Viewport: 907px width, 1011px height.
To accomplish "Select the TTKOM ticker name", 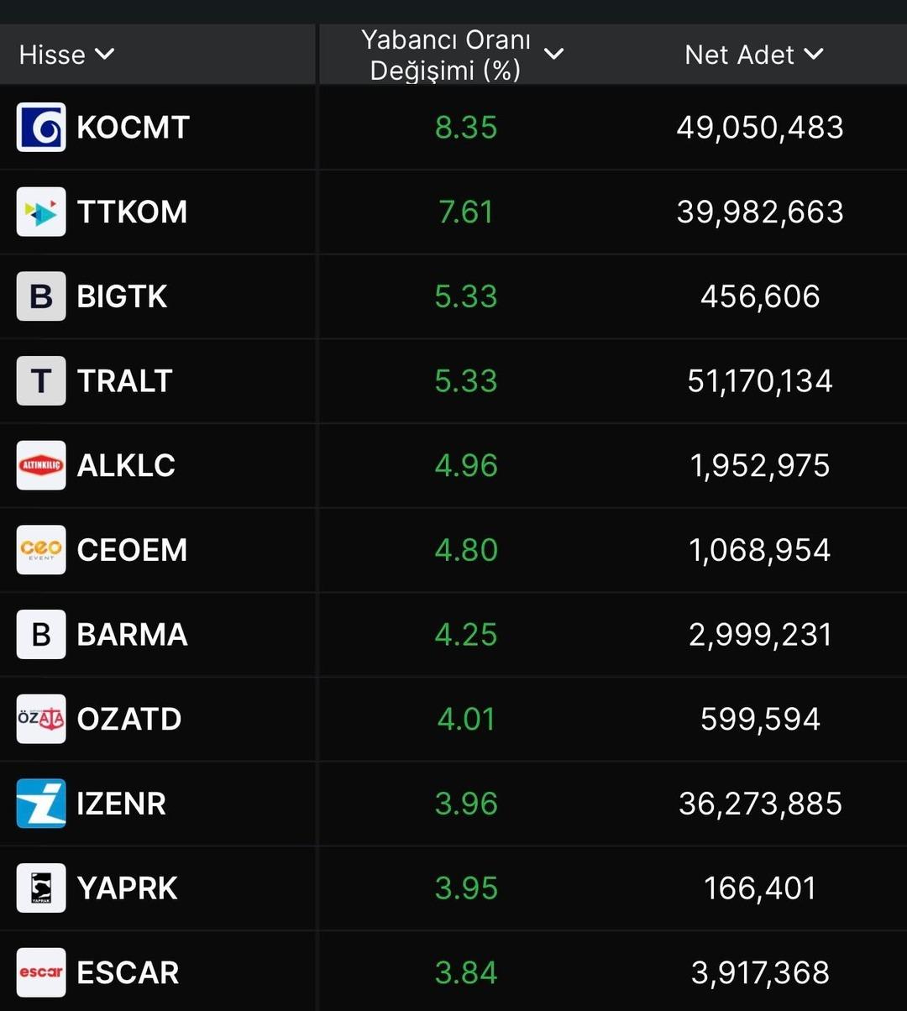I will (x=132, y=212).
